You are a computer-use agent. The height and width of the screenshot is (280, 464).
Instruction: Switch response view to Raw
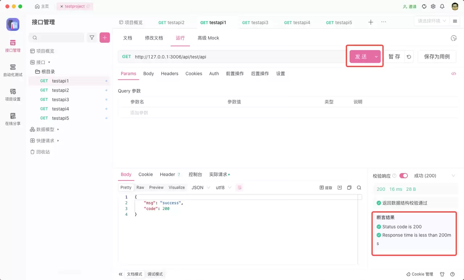pos(140,188)
